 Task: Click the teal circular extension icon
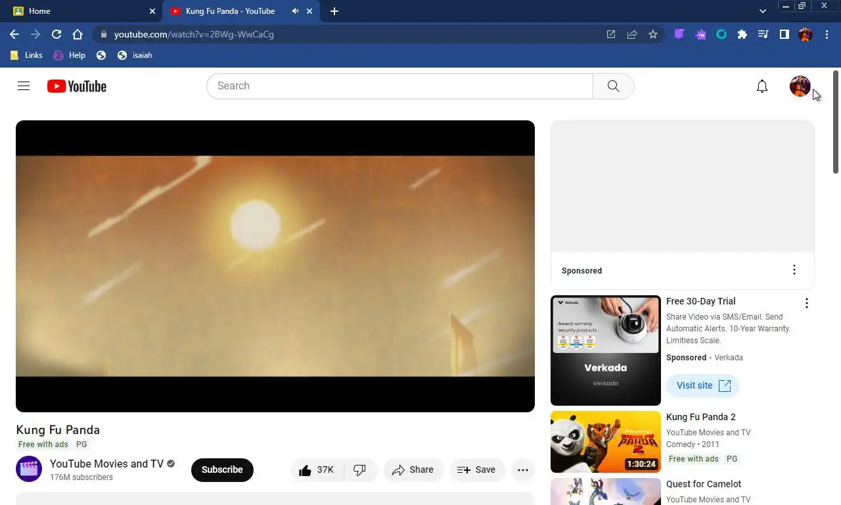click(721, 34)
